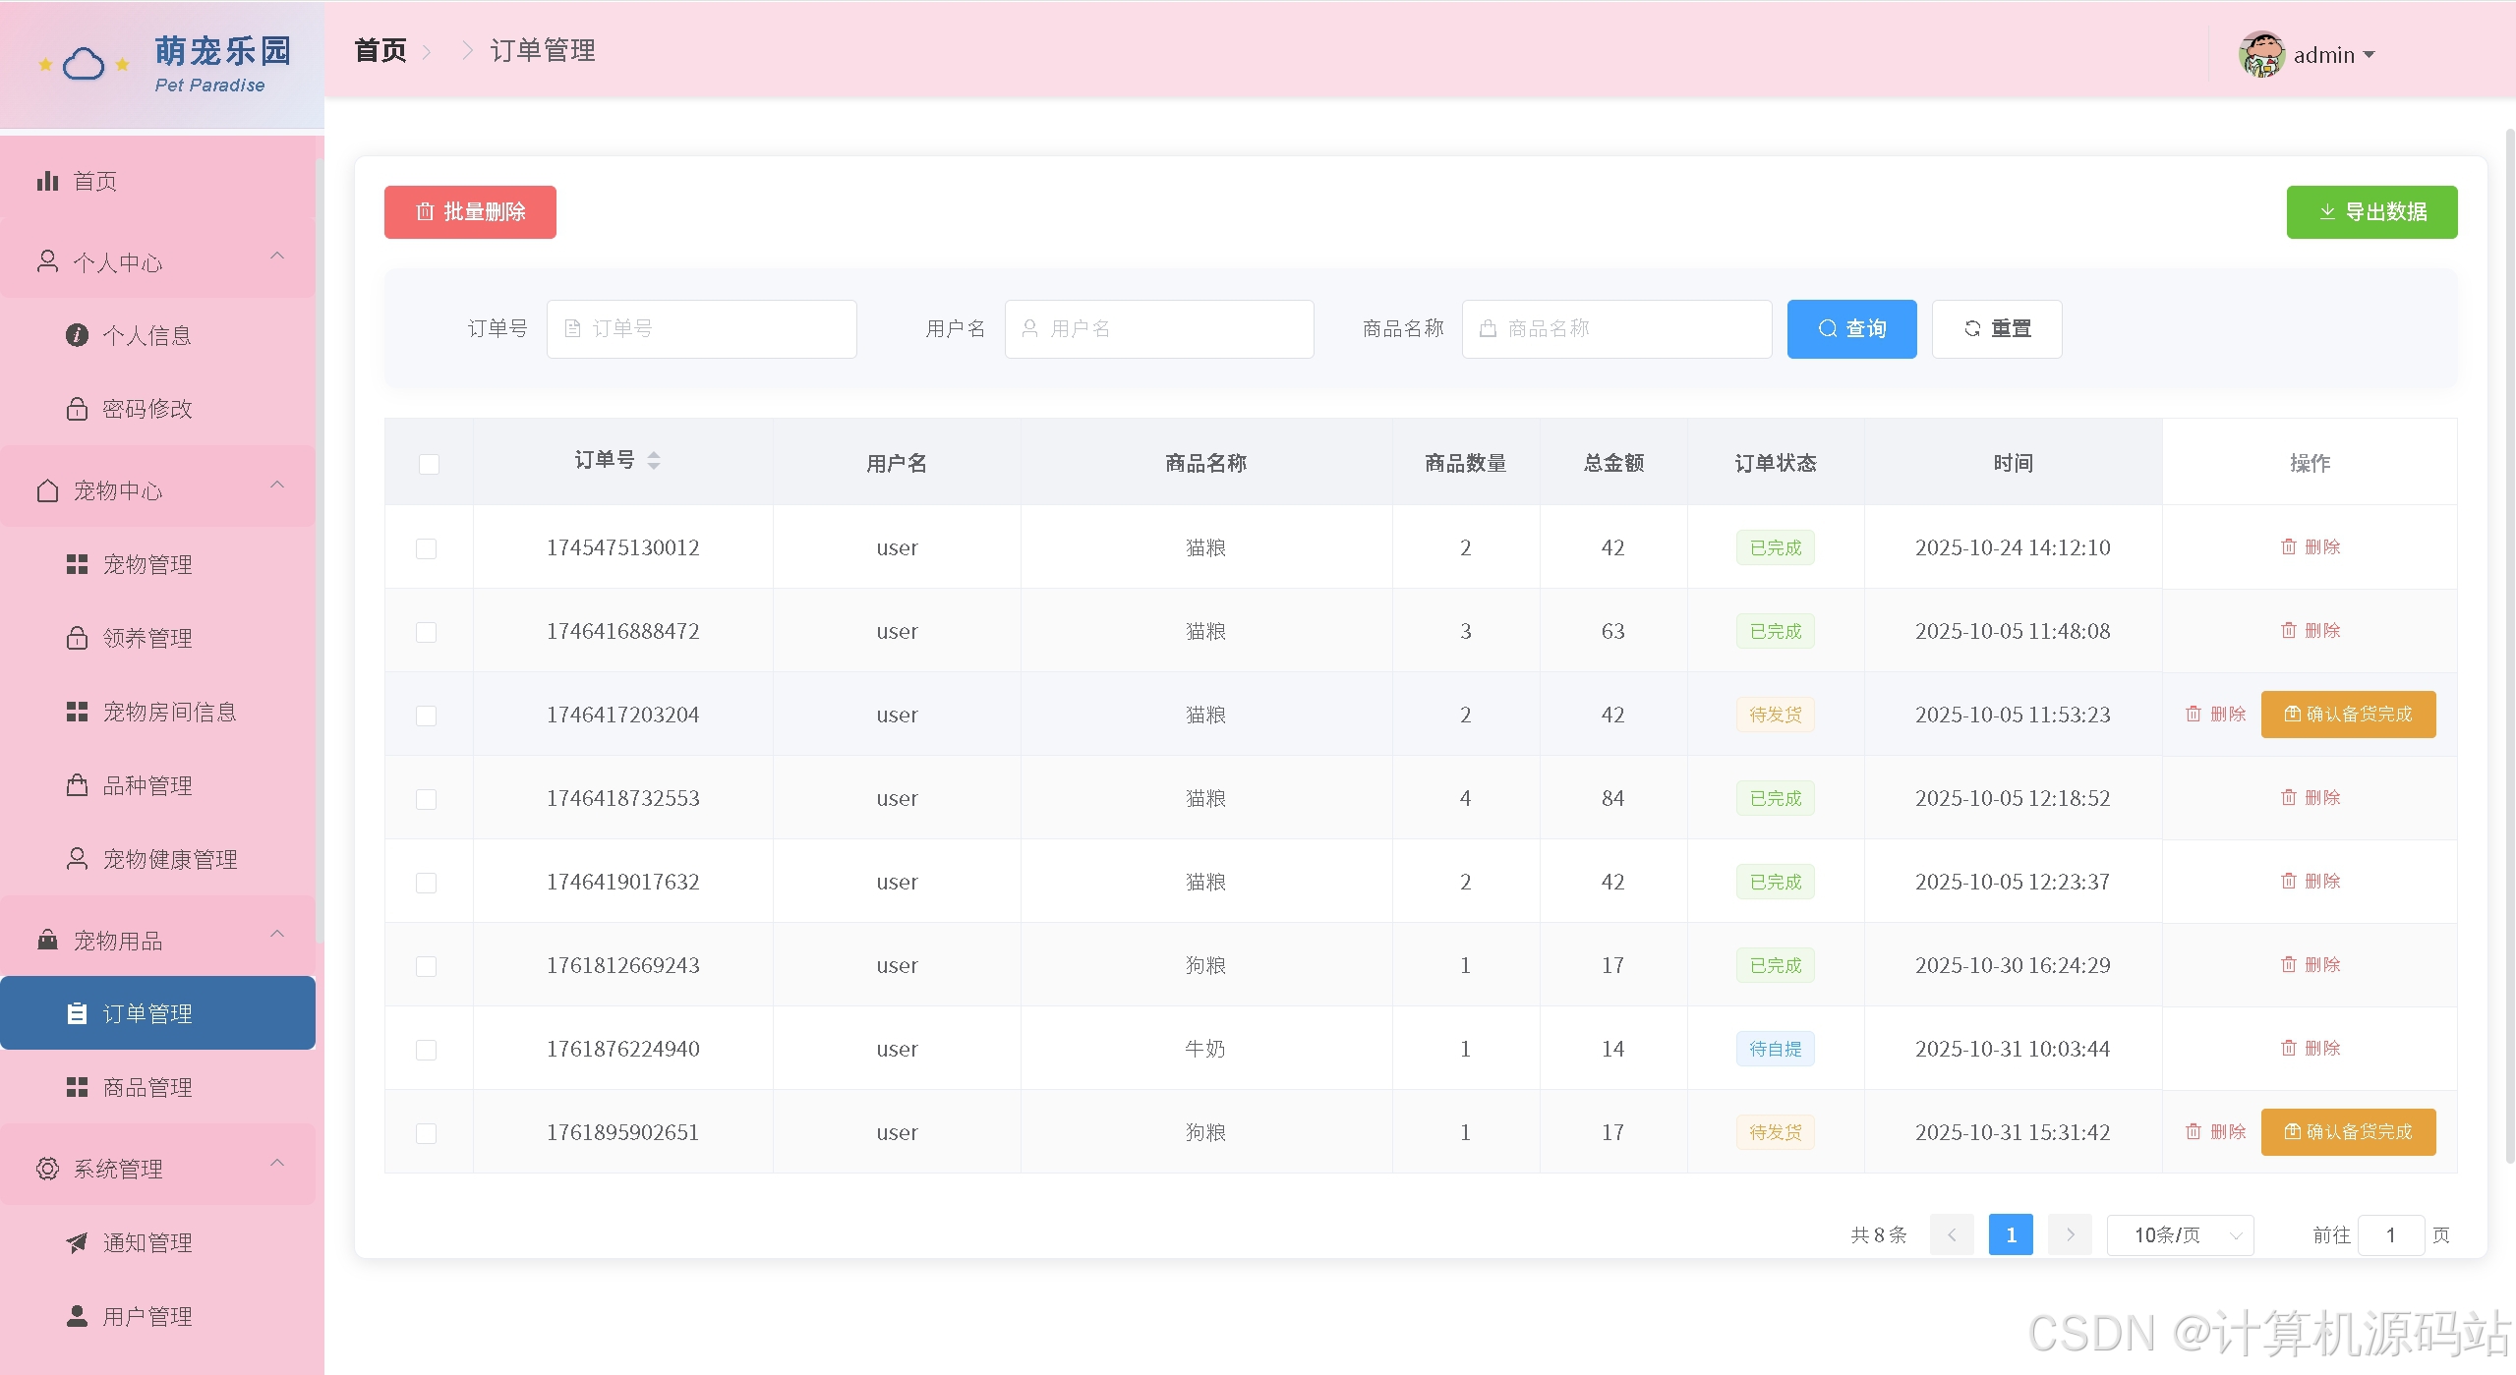The image size is (2516, 1375).
Task: Click the 商品名称 search input field
Action: pyautogui.click(x=1616, y=329)
